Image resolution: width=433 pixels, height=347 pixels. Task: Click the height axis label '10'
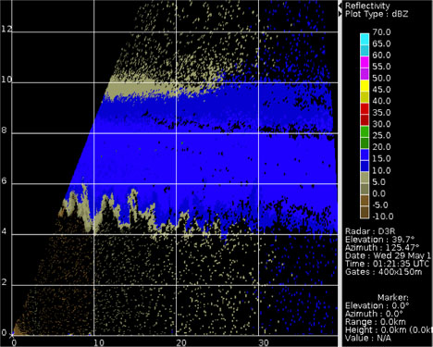click(6, 80)
